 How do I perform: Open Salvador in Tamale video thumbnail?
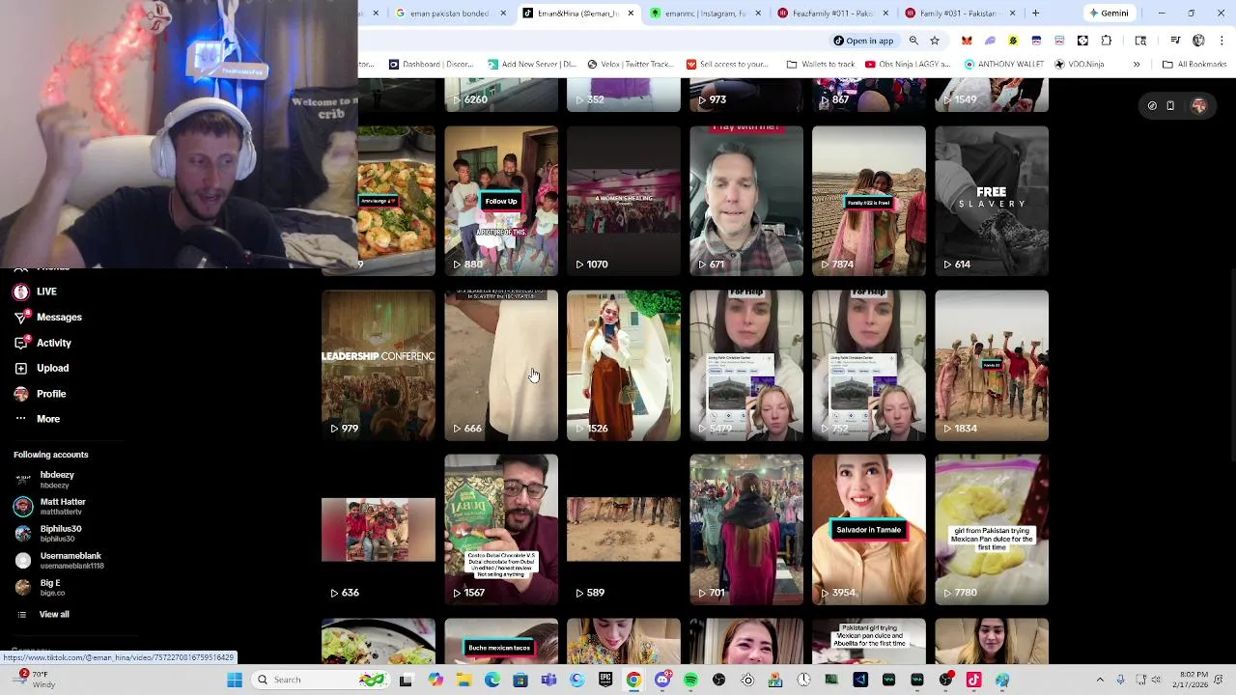tap(869, 529)
